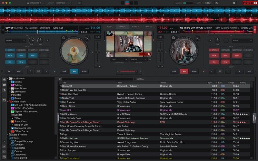Click the smaller font A- icon in sidebar
258x161 pixels.
click(4, 152)
